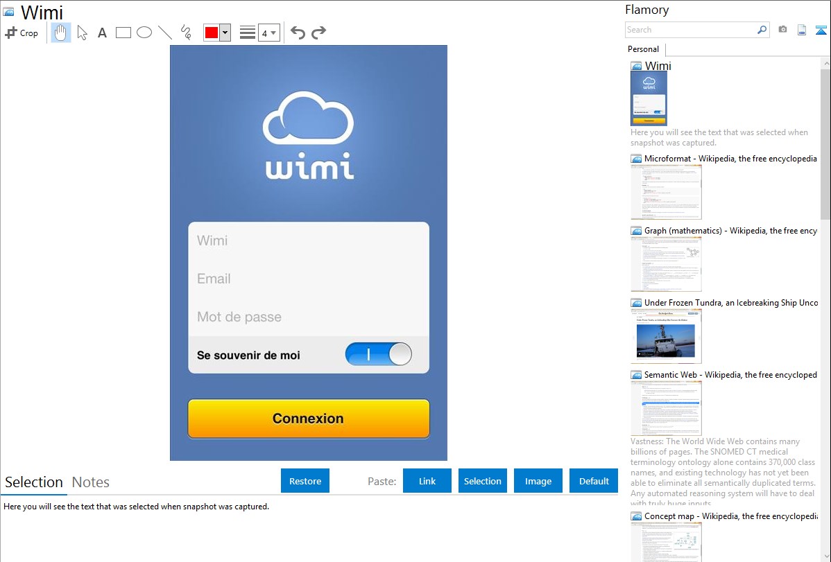
Task: Click the icon beside Semantic Web title
Action: tap(637, 374)
